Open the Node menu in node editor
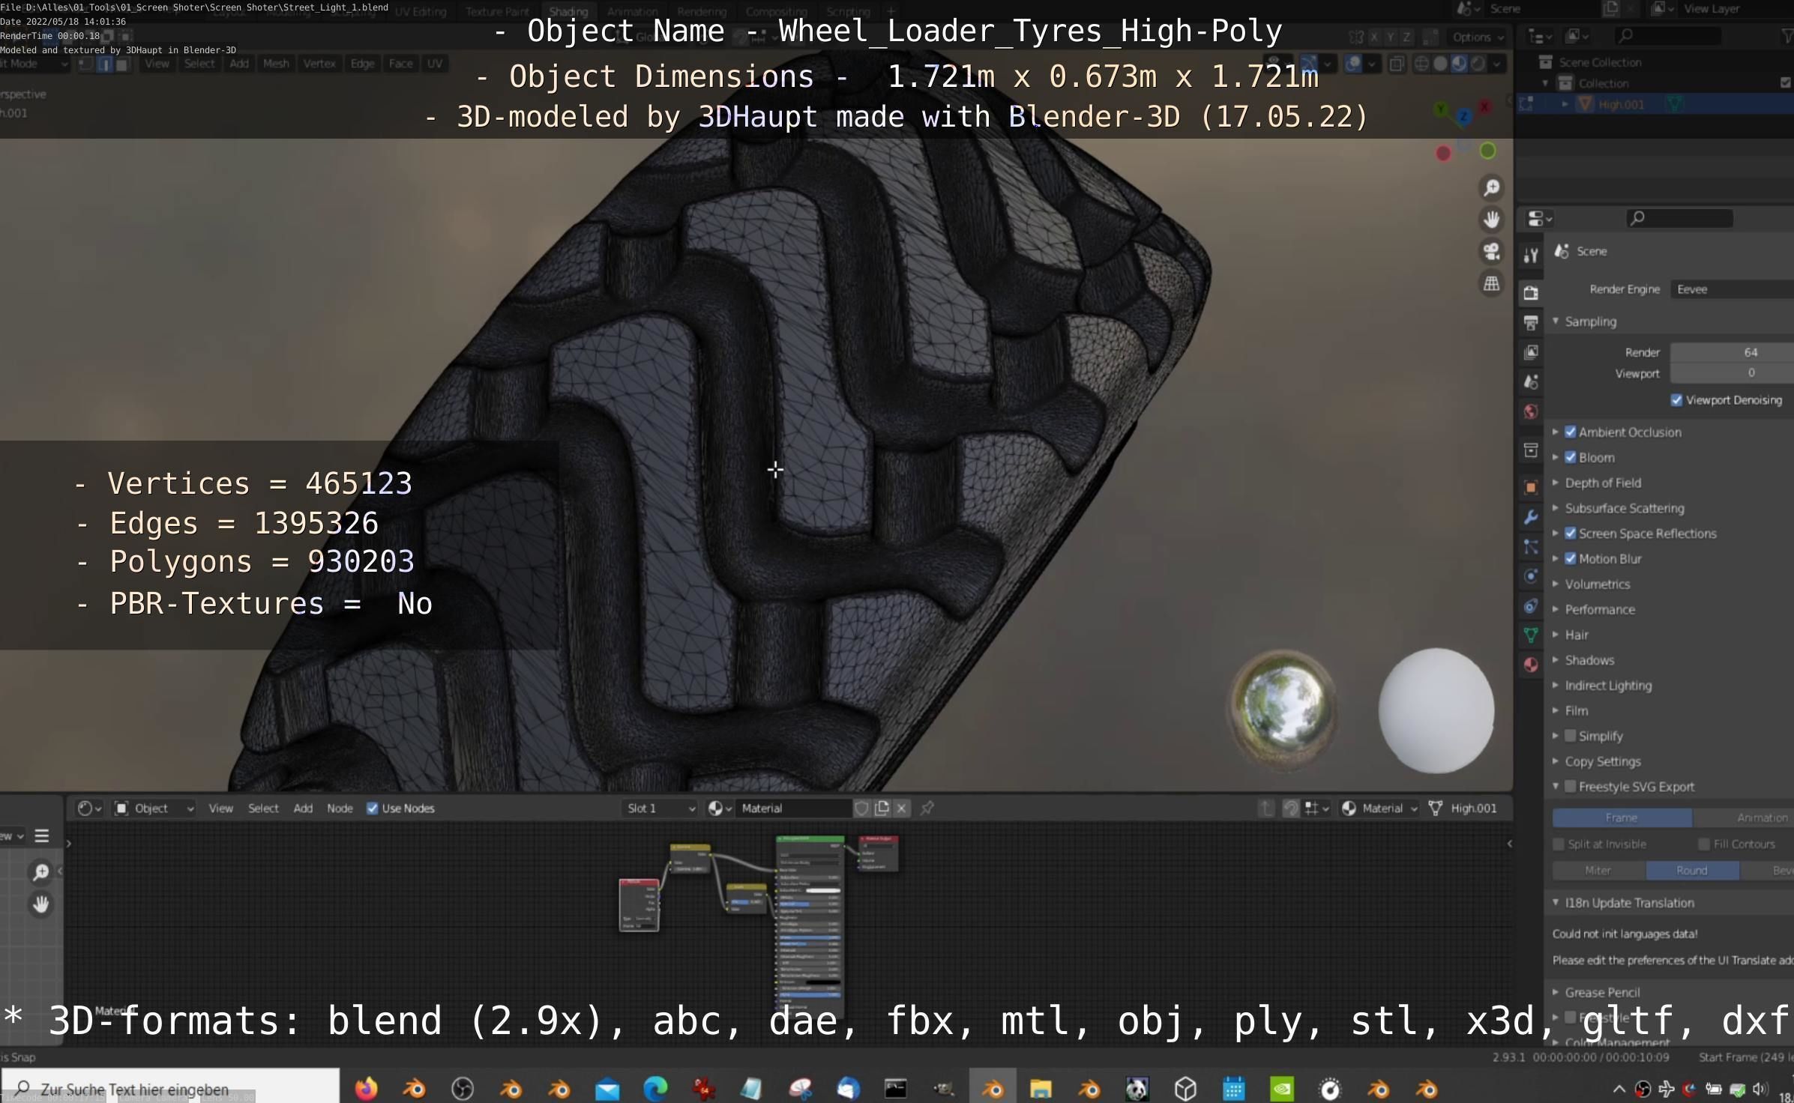 point(340,809)
